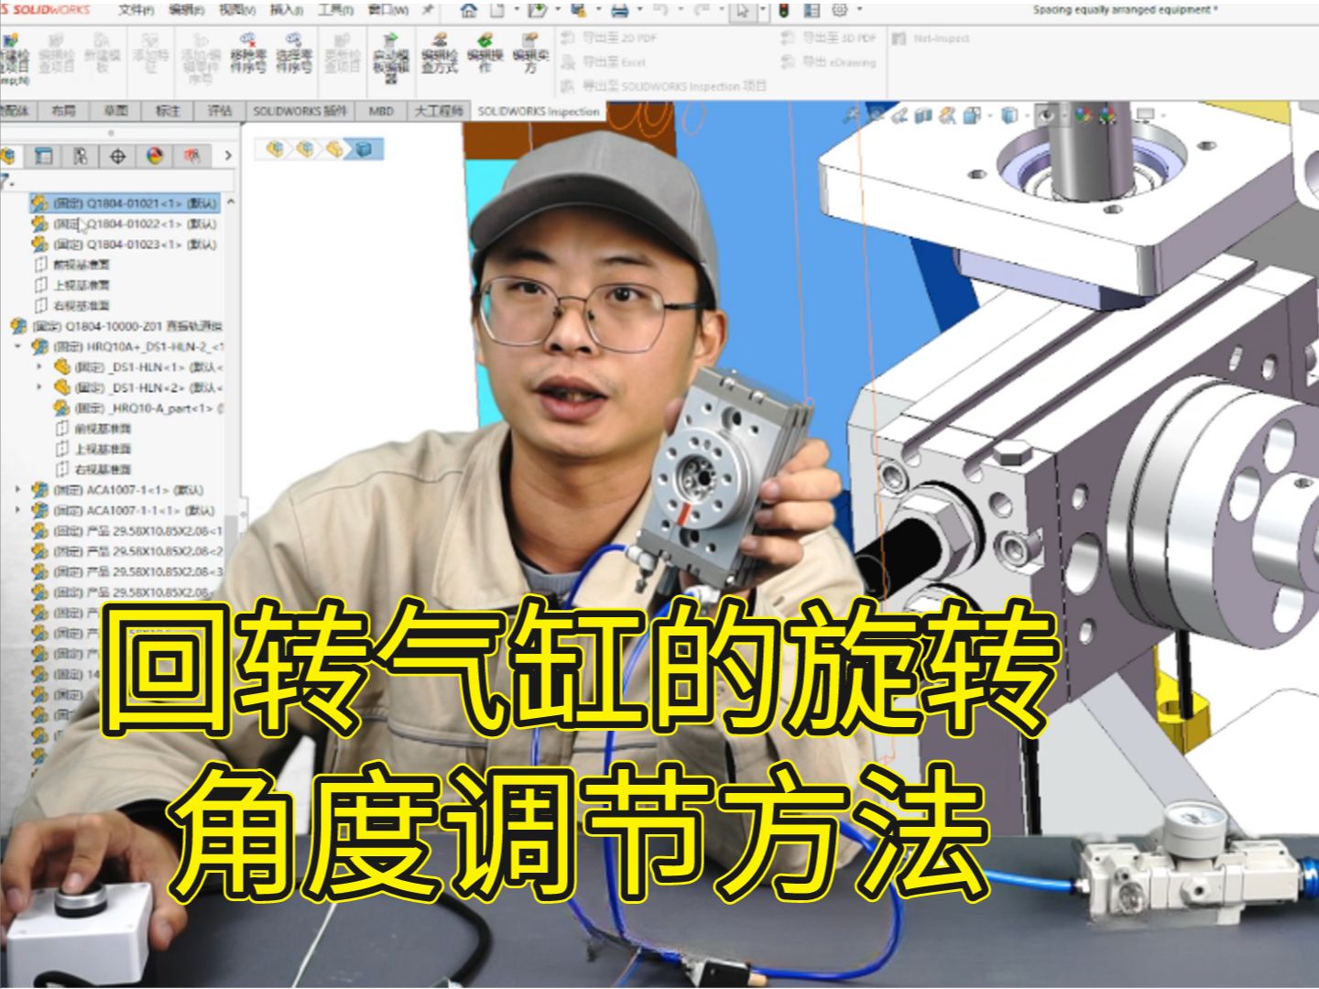The width and height of the screenshot is (1319, 989).
Task: Click 编辑操作 icon
Action: 485,54
